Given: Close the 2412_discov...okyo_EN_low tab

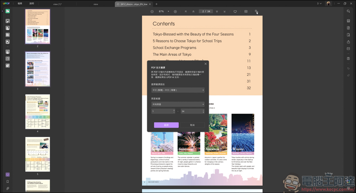Looking at the screenshot, I should coord(150,4).
